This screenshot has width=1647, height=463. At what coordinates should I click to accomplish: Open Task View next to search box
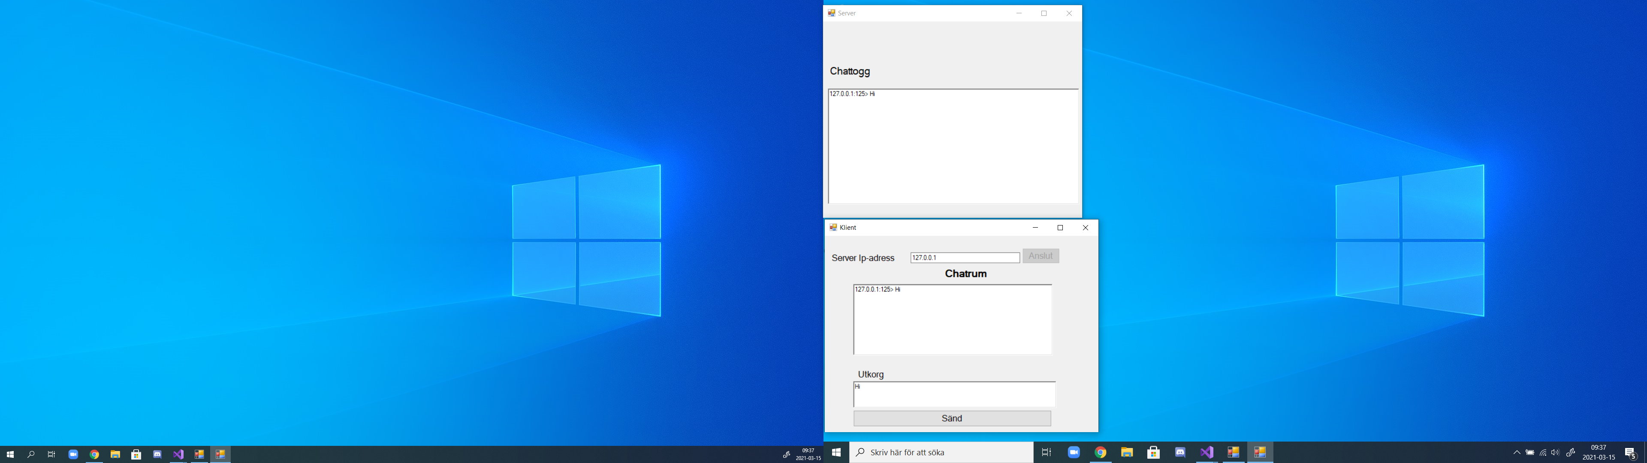pyautogui.click(x=1047, y=452)
